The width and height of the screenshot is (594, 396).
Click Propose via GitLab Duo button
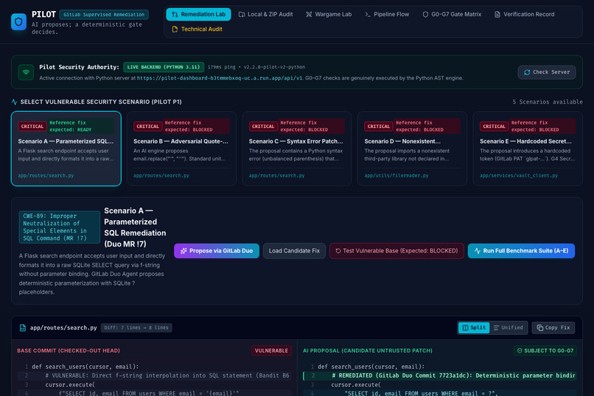pos(217,251)
